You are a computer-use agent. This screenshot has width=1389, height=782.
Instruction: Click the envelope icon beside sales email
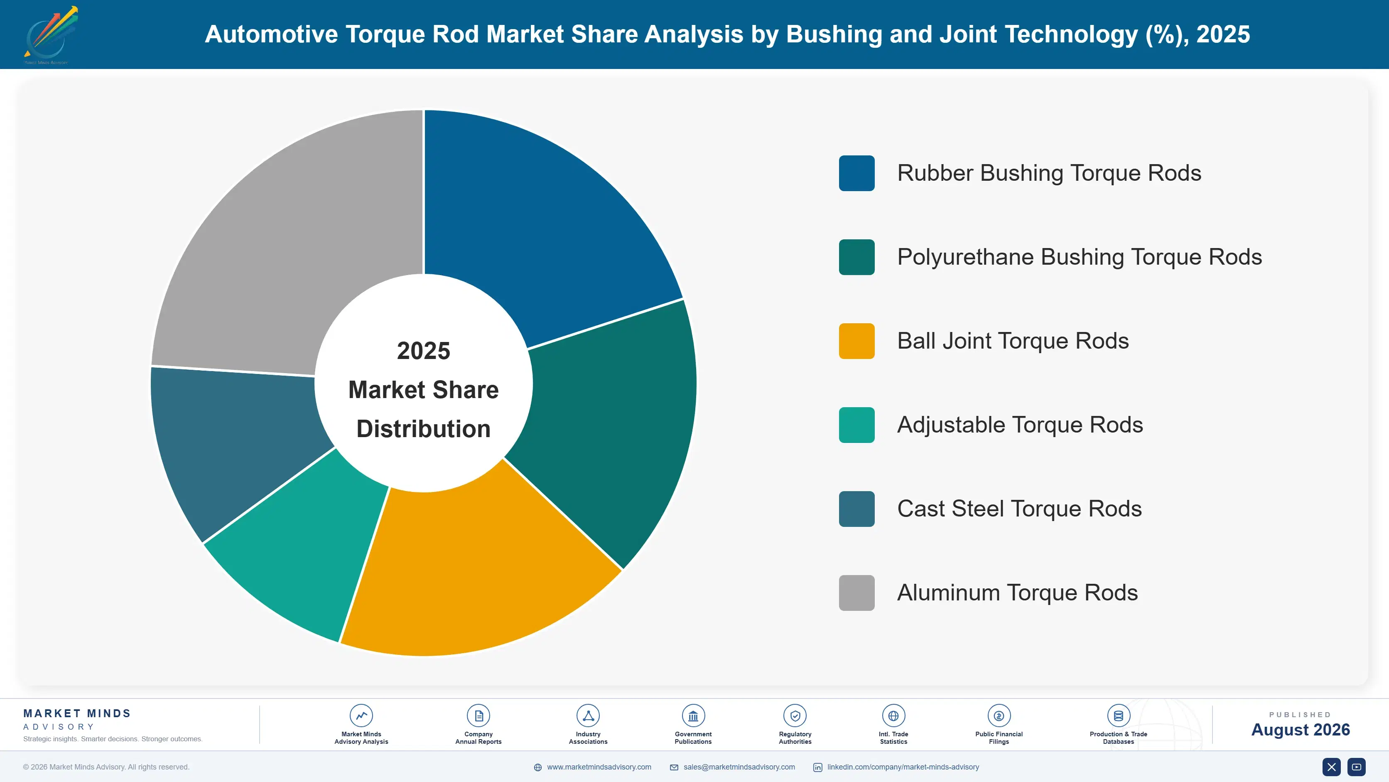point(674,767)
